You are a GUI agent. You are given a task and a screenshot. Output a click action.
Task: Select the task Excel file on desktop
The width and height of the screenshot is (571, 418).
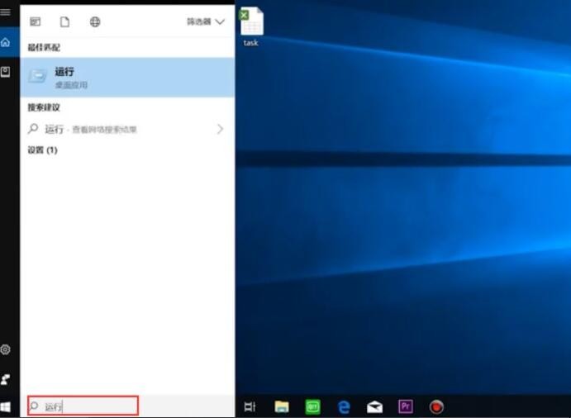[251, 26]
